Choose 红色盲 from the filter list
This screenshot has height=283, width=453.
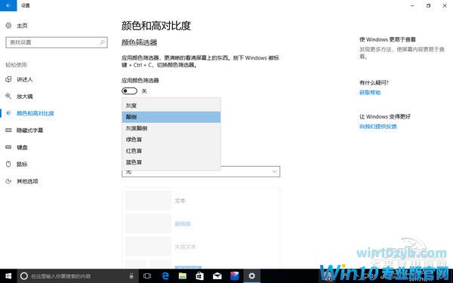pos(171,151)
